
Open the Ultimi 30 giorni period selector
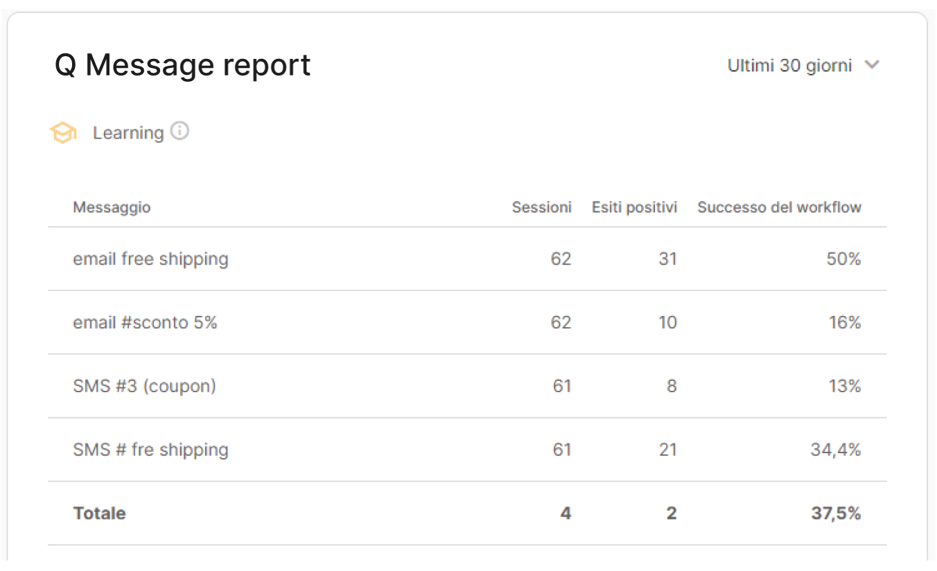point(803,65)
